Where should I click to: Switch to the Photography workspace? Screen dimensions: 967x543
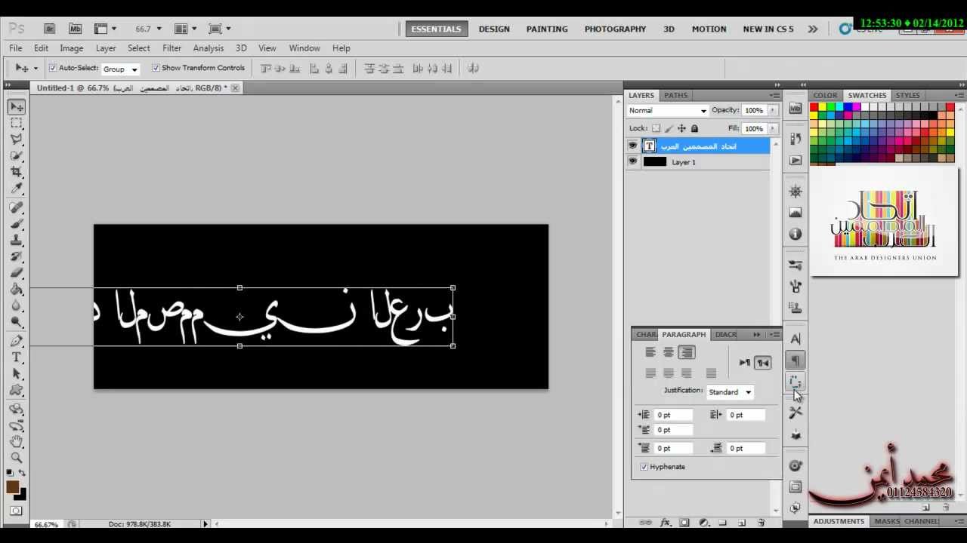point(615,29)
